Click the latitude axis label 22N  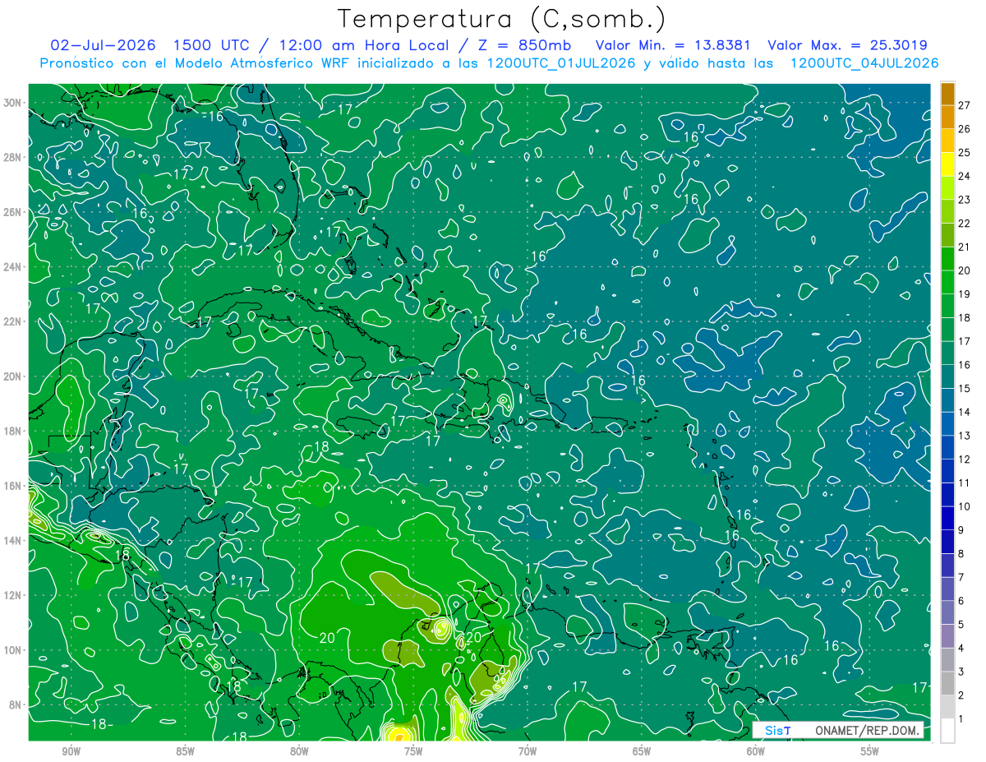[12, 321]
